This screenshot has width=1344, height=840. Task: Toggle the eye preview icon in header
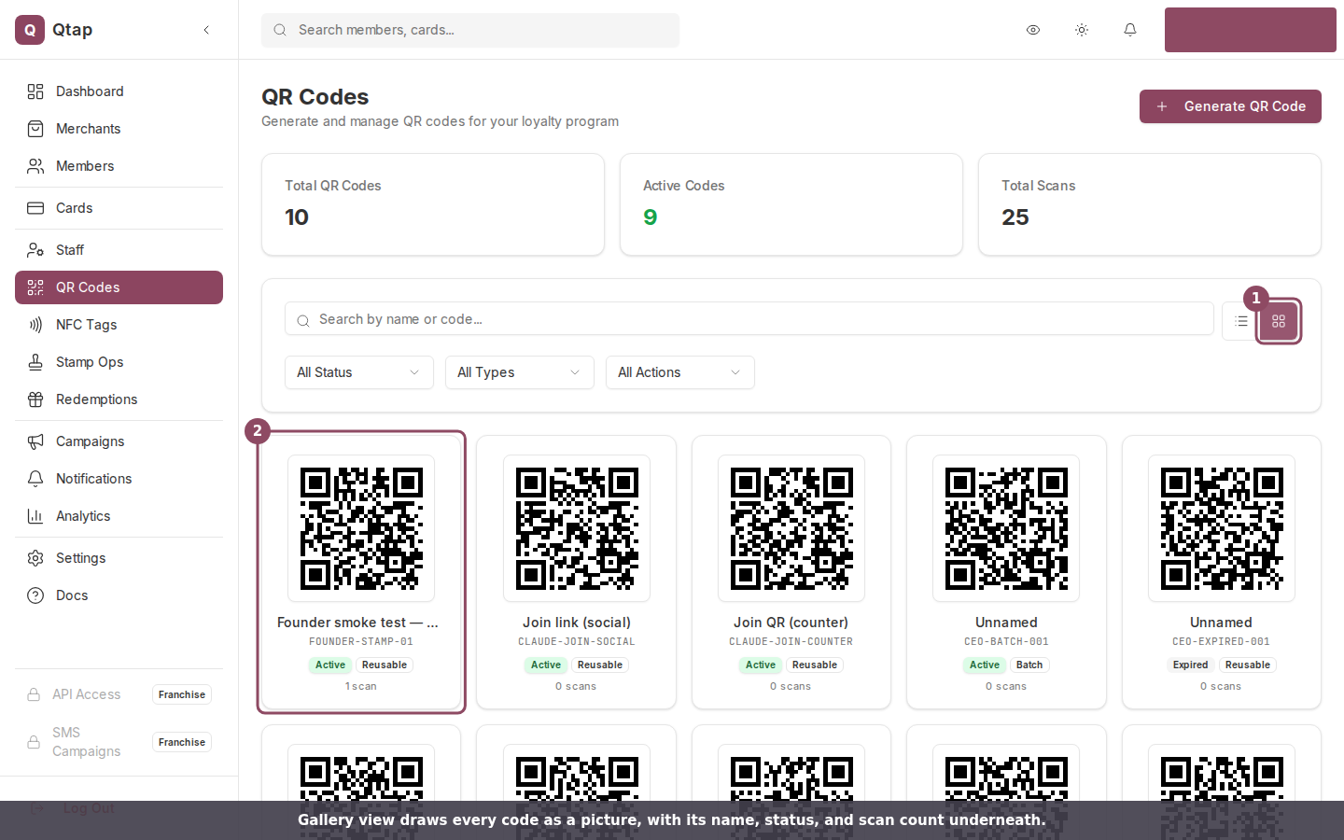(1033, 30)
